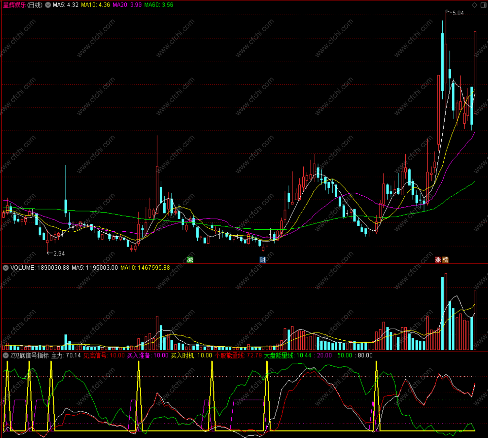Expand the VOLUME indicator dropdown arrow
The width and height of the screenshot is (488, 438).
tap(6, 268)
